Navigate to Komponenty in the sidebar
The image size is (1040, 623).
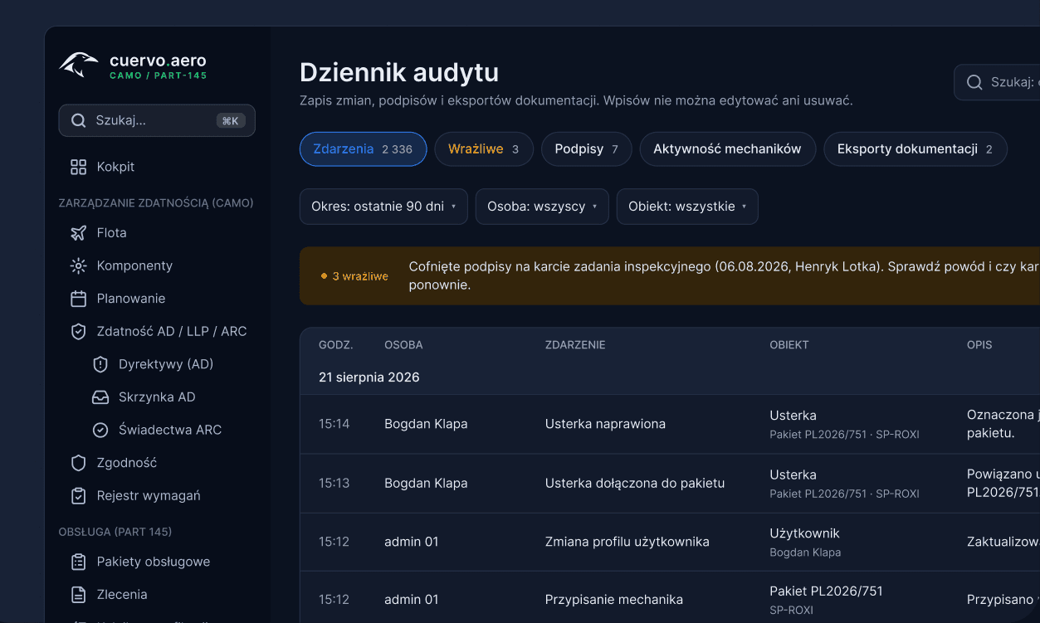(x=134, y=265)
